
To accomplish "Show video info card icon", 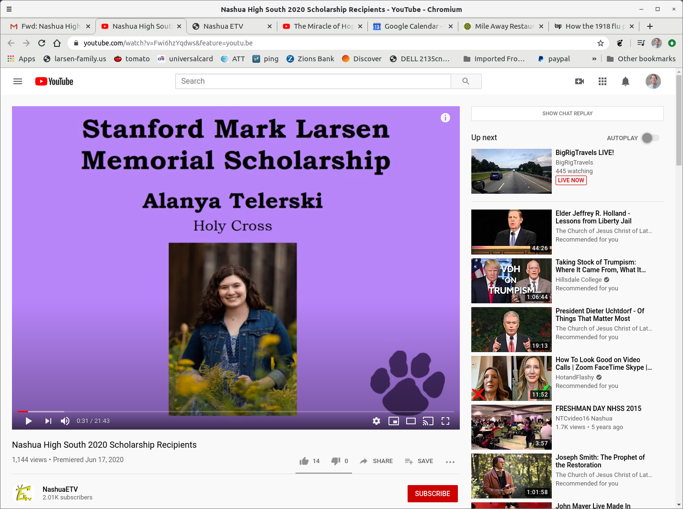I will point(445,118).
